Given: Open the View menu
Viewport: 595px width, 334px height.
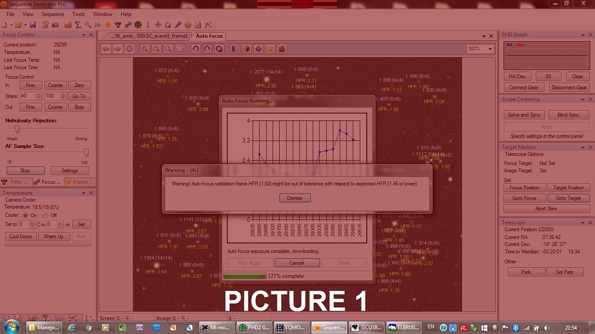Looking at the screenshot, I should 28,14.
